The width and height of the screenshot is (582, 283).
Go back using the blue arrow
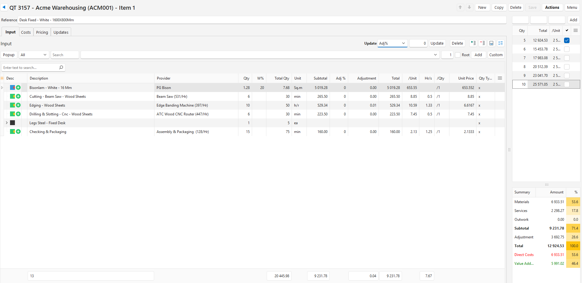(4, 7)
